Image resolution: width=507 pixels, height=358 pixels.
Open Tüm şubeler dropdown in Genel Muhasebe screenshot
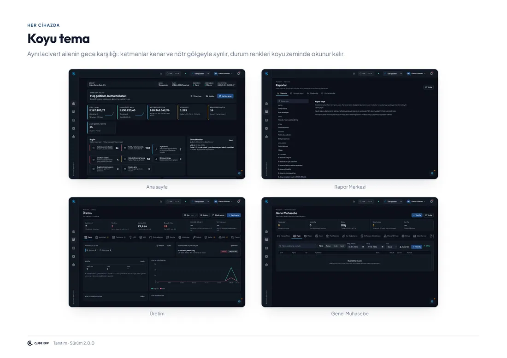[x=393, y=202]
